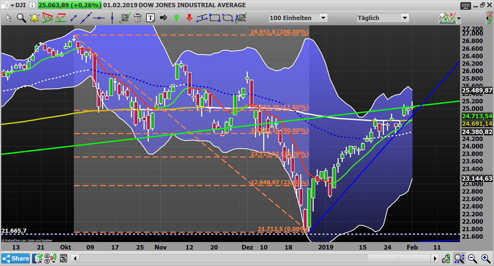494x266 pixels.
Task: Click the right scroll arrow of time scrollbar
Action: (435, 258)
